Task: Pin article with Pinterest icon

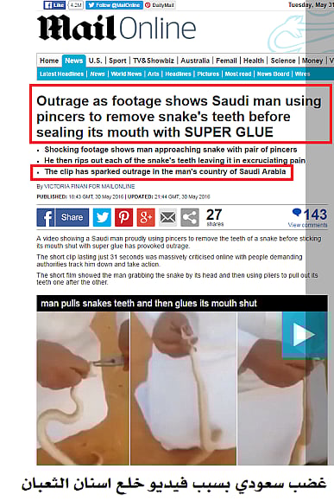Action: [x=124, y=217]
